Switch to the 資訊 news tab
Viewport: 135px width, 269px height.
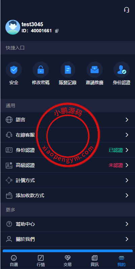95,261
